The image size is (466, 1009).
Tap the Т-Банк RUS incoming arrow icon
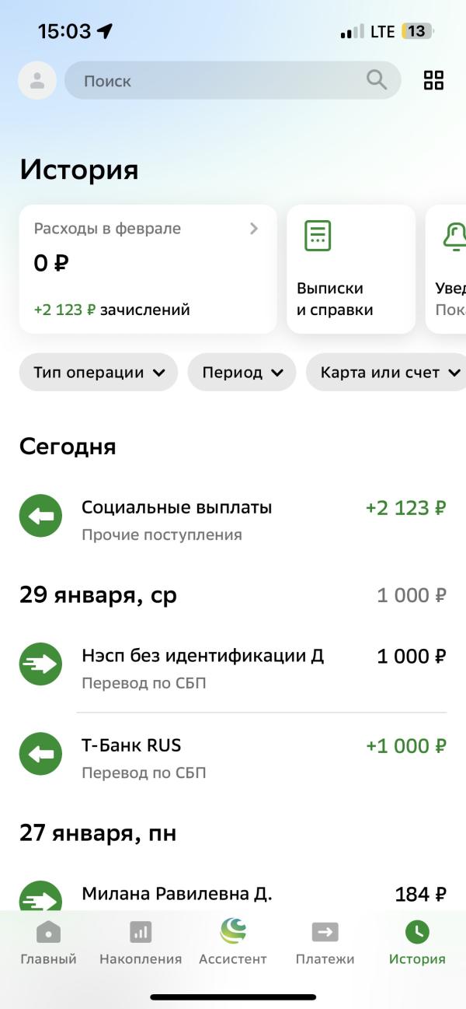(40, 753)
